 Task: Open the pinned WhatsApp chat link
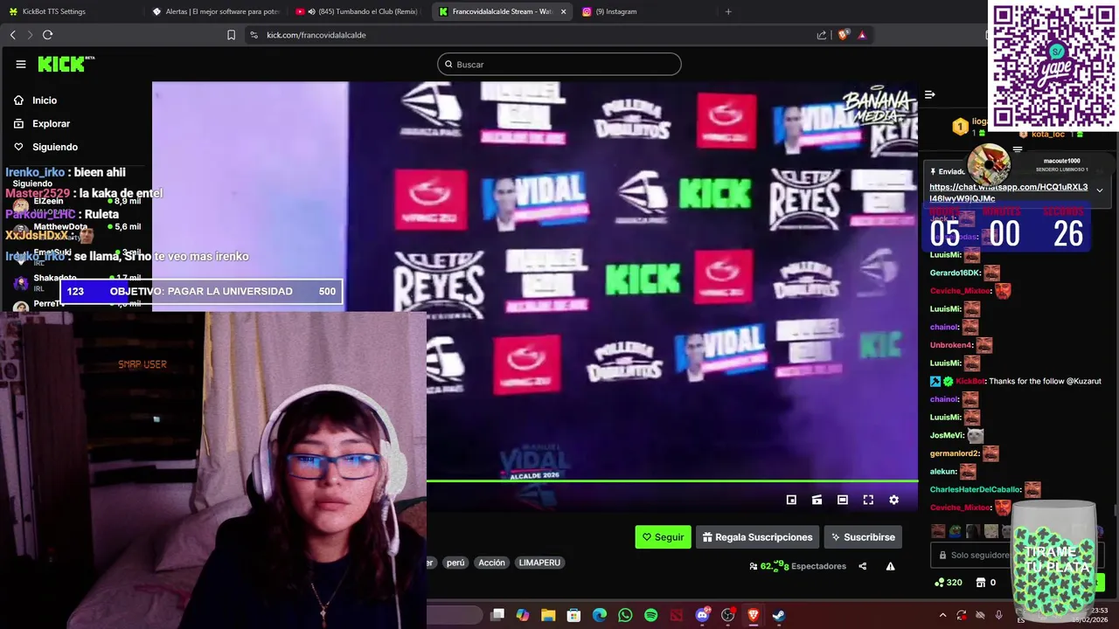(1008, 192)
